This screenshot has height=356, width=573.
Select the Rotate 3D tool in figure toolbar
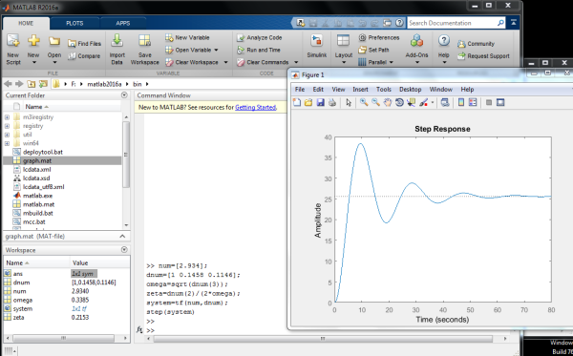399,103
